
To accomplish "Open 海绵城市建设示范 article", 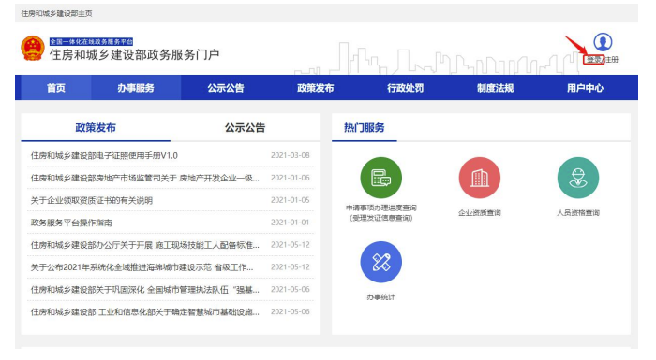I will [142, 267].
